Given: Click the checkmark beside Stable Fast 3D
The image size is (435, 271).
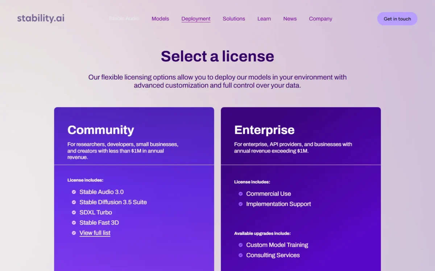Looking at the screenshot, I should click(74, 223).
